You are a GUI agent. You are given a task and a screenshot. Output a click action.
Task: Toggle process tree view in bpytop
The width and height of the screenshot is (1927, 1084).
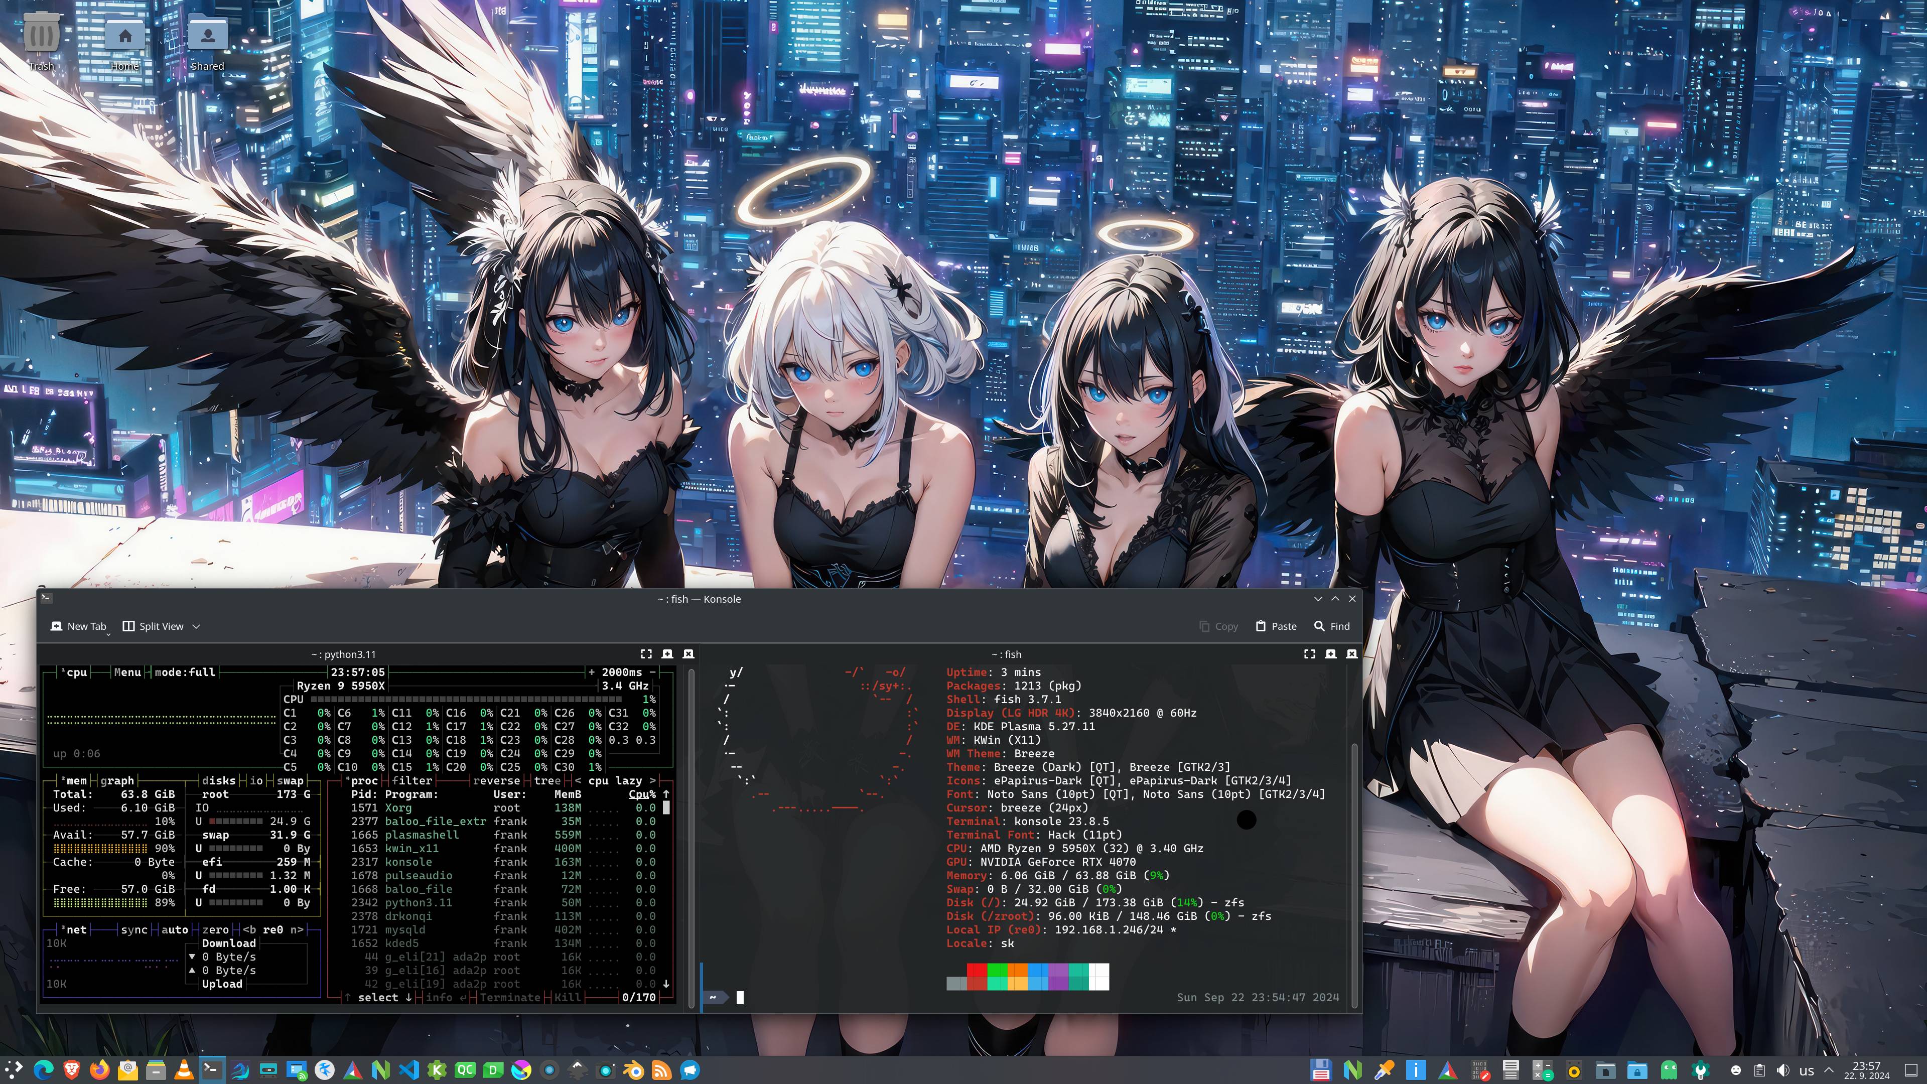(x=547, y=780)
